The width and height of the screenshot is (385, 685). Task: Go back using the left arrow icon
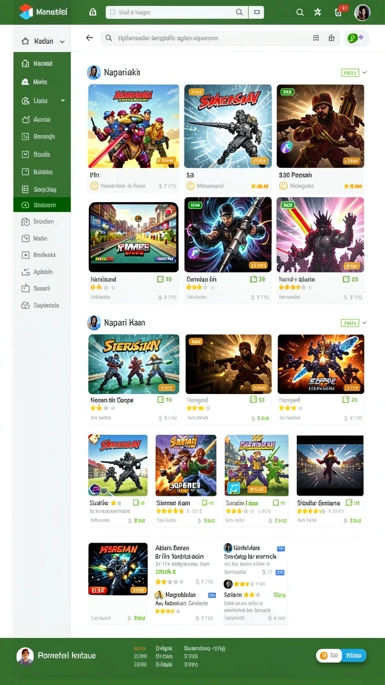(90, 38)
